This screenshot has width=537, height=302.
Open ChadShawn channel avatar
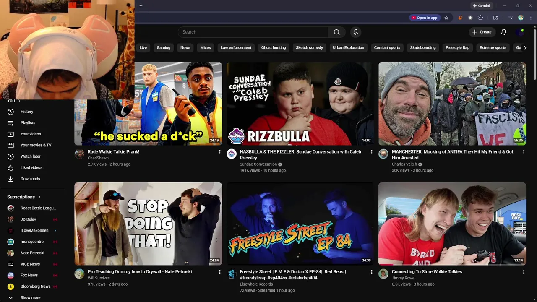[x=79, y=154]
